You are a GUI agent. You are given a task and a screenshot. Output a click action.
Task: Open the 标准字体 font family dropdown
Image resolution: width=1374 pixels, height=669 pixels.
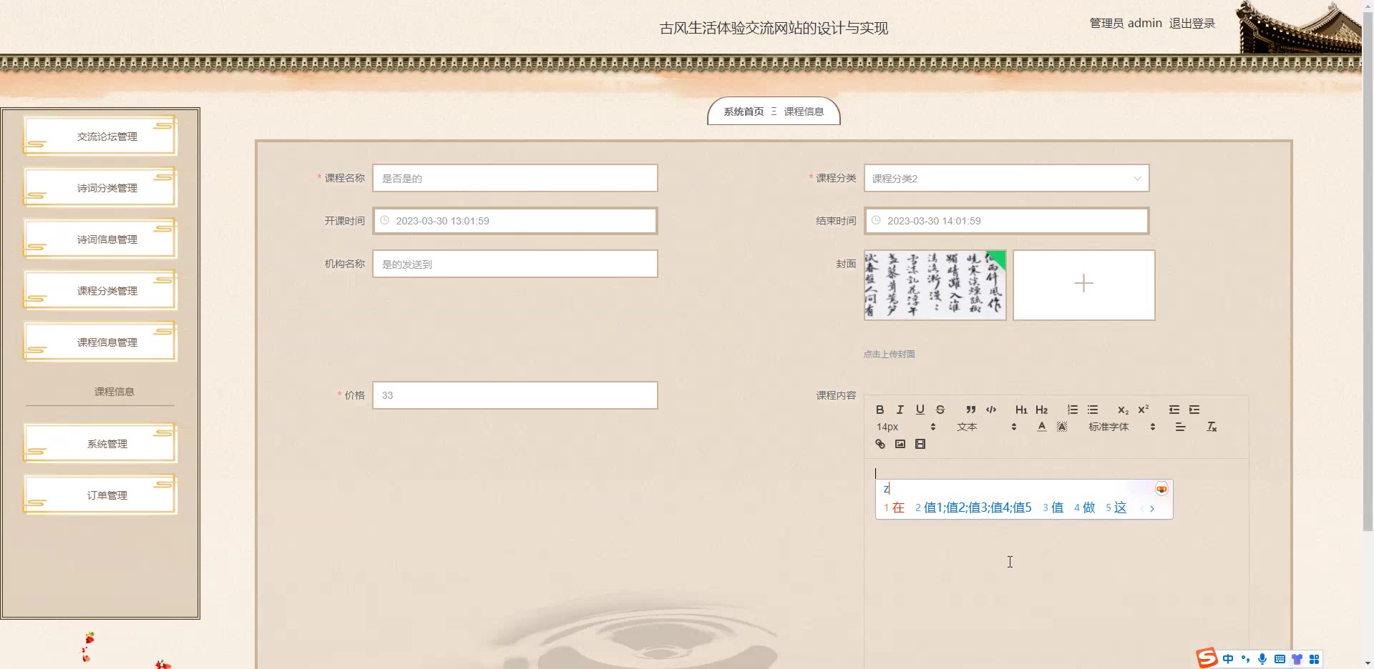point(1121,427)
